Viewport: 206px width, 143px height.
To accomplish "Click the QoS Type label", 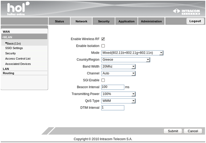I will [x=92, y=101].
